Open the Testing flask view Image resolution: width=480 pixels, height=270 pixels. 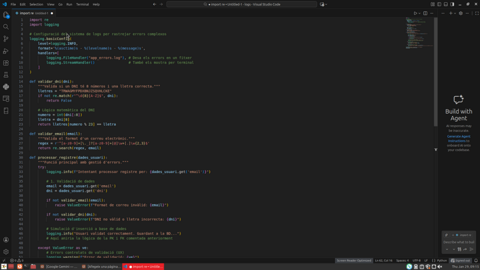pyautogui.click(x=6, y=75)
